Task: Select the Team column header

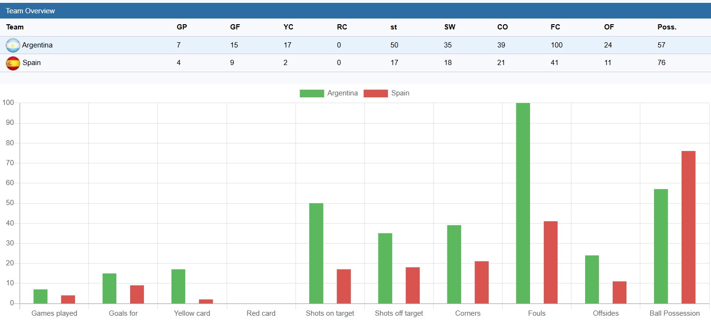Action: [x=14, y=27]
